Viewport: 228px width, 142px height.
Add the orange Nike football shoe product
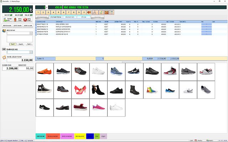45,72
